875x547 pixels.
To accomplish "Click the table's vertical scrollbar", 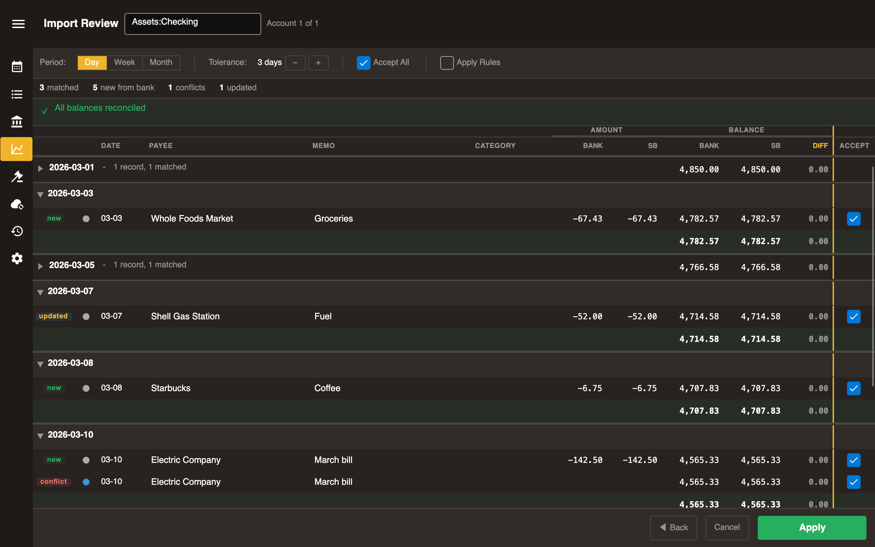I will 873,277.
